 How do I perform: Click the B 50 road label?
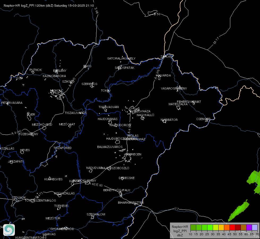[x=157, y=14]
